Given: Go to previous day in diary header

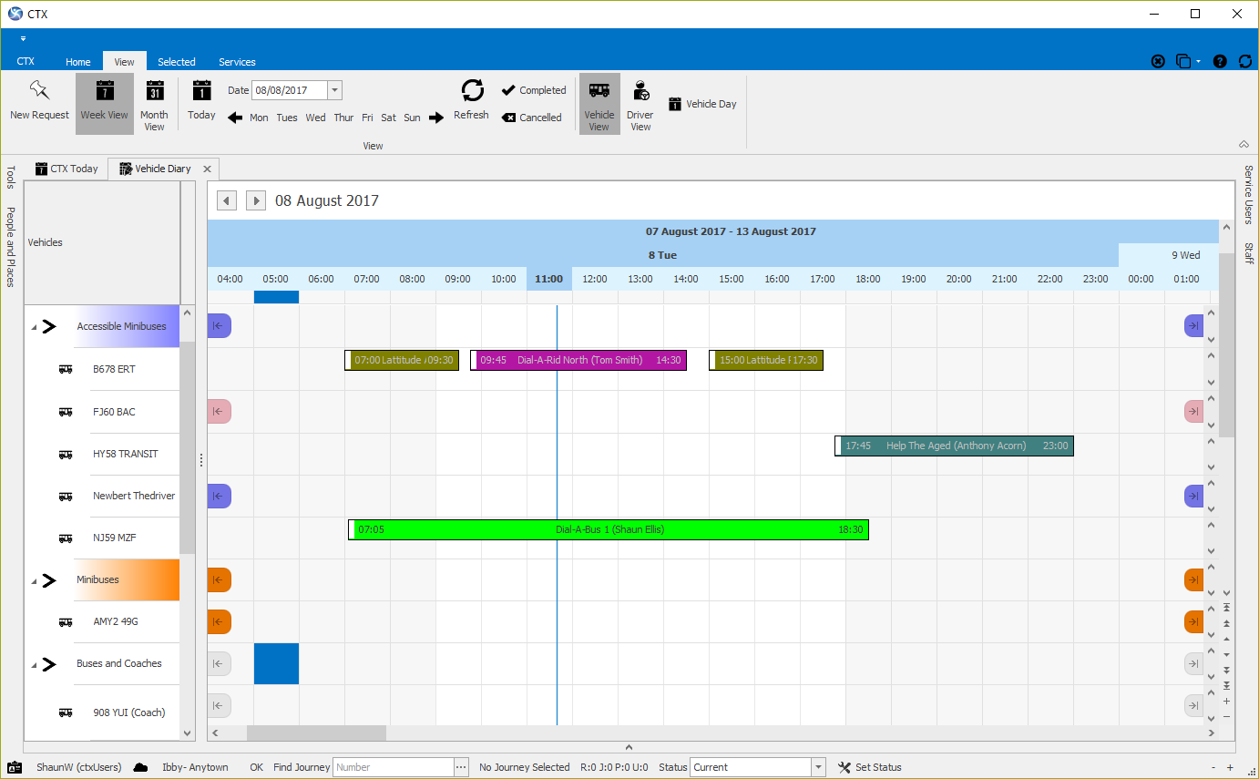Looking at the screenshot, I should click(x=227, y=200).
